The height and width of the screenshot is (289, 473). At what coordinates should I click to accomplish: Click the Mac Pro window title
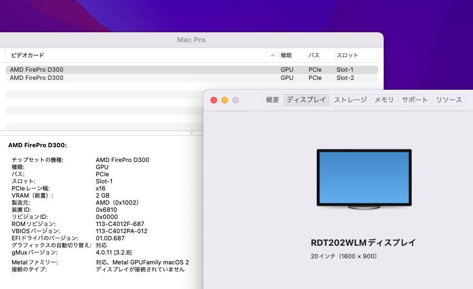tap(191, 40)
